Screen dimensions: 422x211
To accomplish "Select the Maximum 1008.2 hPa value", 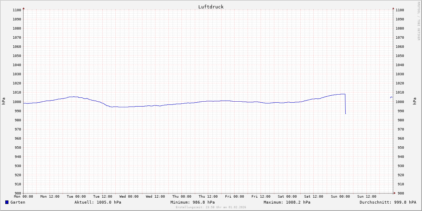I will tap(287, 202).
